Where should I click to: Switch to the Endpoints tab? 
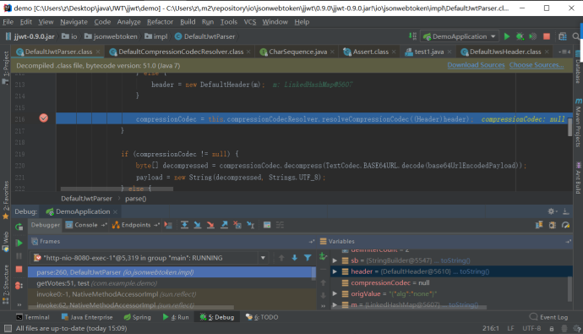tap(136, 225)
